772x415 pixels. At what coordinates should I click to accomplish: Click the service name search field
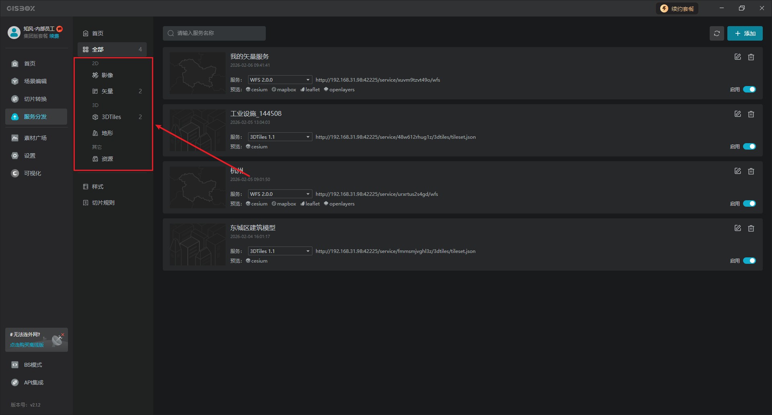click(x=214, y=33)
